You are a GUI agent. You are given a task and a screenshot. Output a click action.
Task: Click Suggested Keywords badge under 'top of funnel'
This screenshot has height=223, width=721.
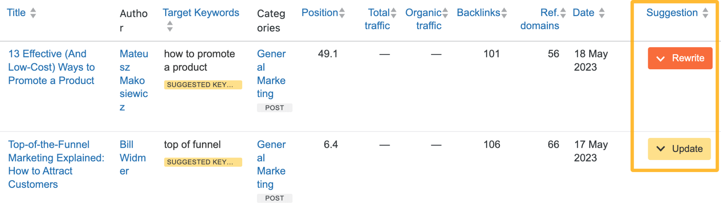click(x=203, y=162)
